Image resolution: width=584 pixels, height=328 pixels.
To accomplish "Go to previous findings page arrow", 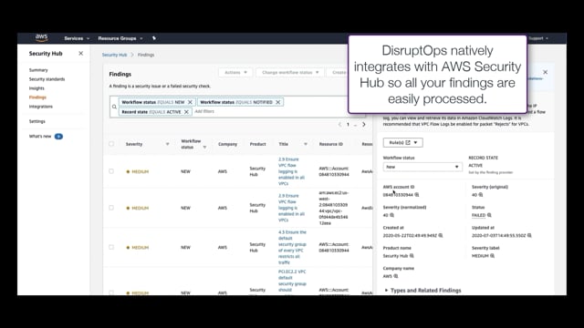I will pos(339,125).
